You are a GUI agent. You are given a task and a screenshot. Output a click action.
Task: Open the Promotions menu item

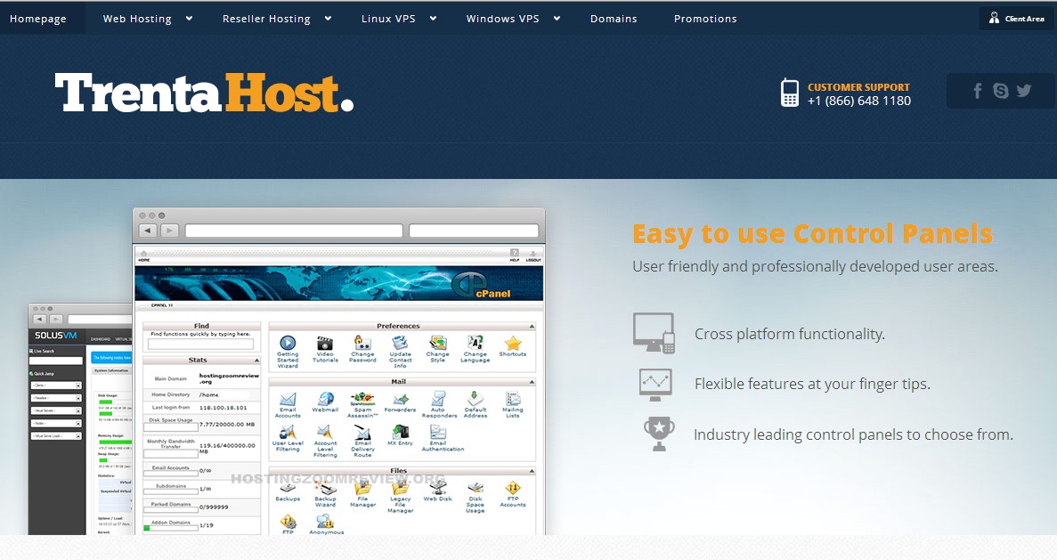tap(705, 19)
